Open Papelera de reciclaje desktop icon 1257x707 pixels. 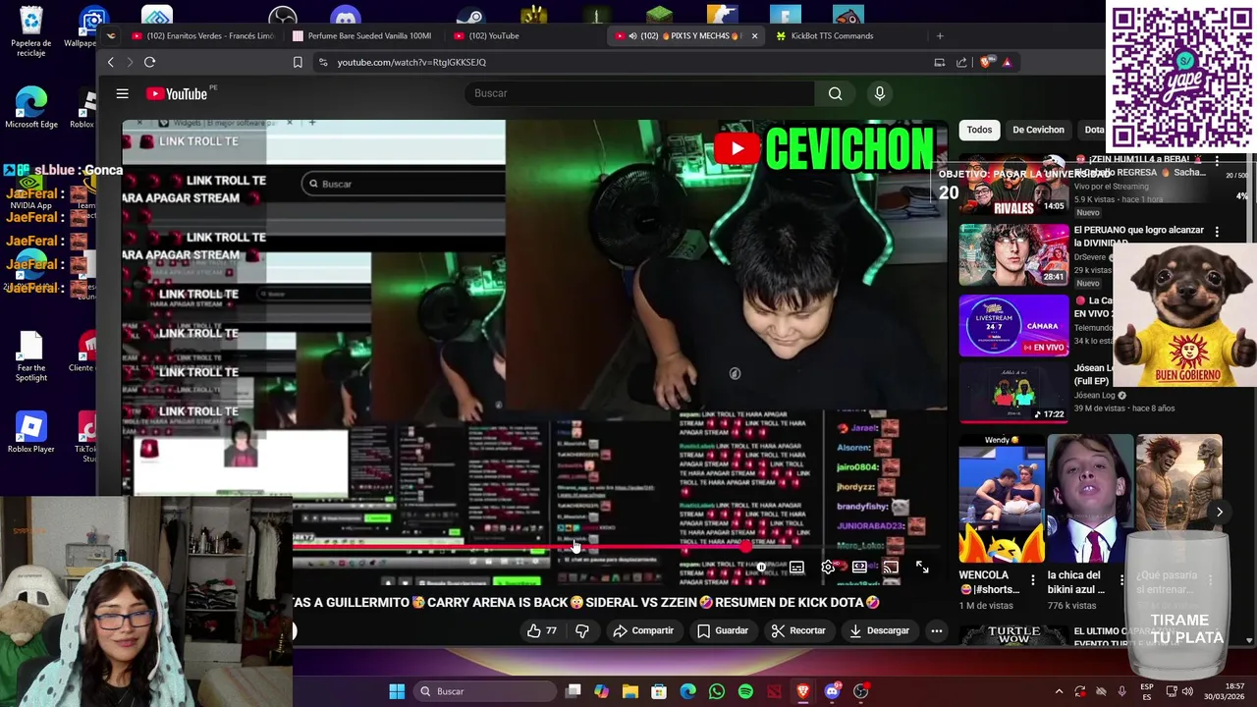click(x=31, y=31)
